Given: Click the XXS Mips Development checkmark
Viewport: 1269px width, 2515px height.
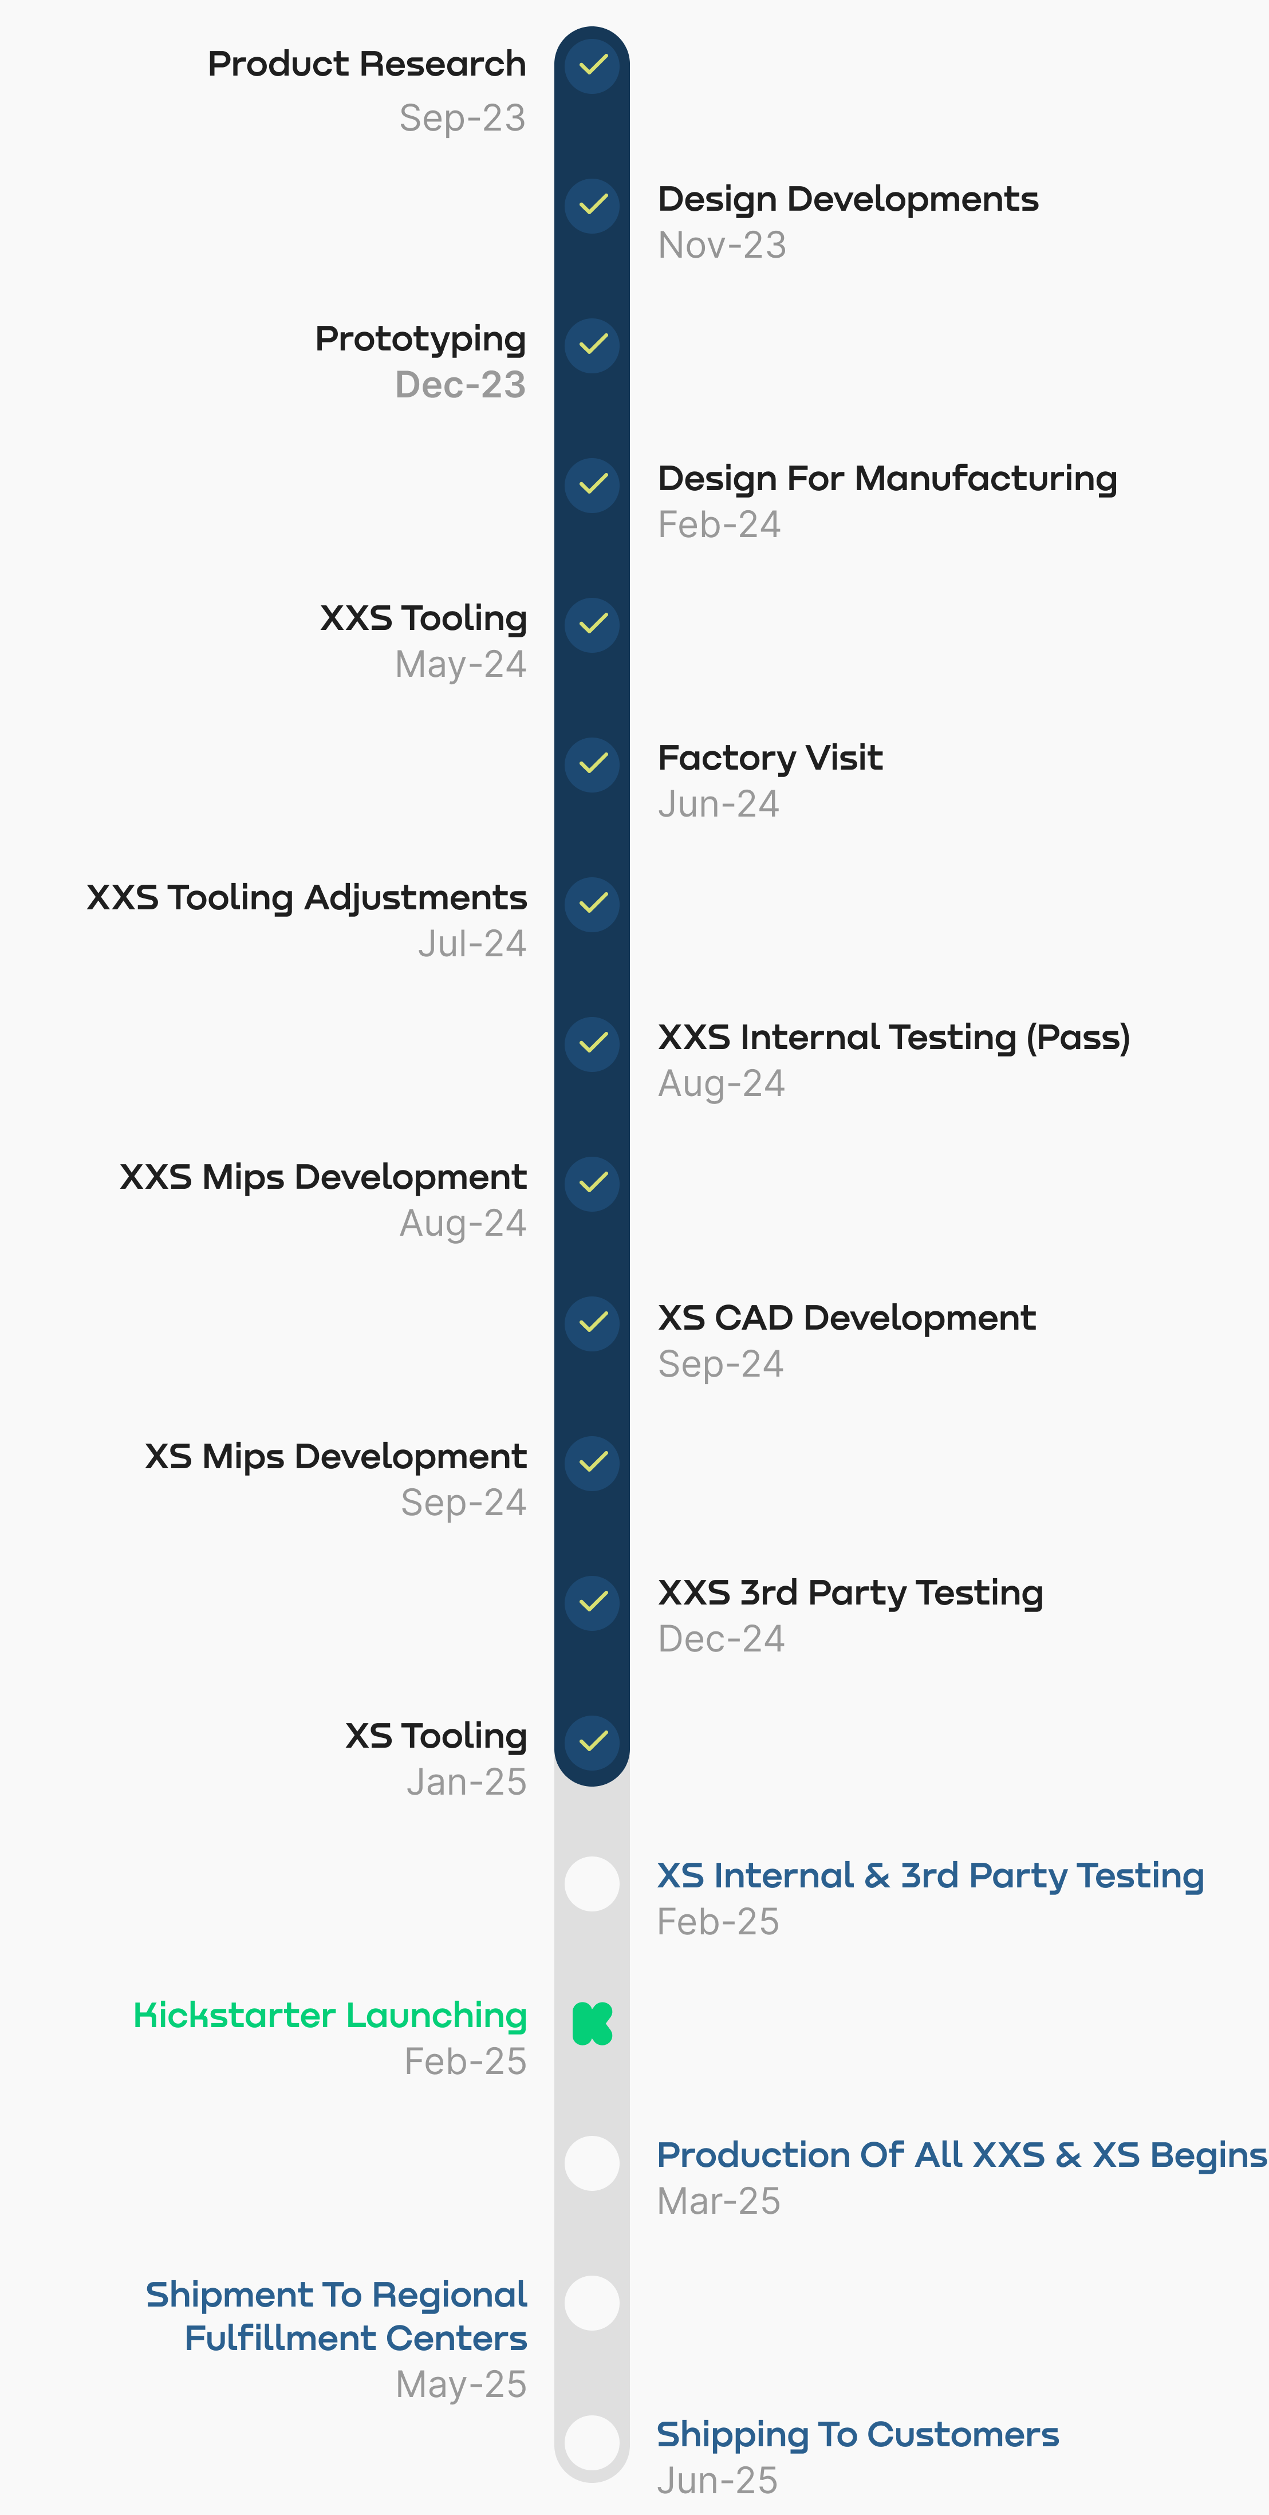Looking at the screenshot, I should [593, 1184].
